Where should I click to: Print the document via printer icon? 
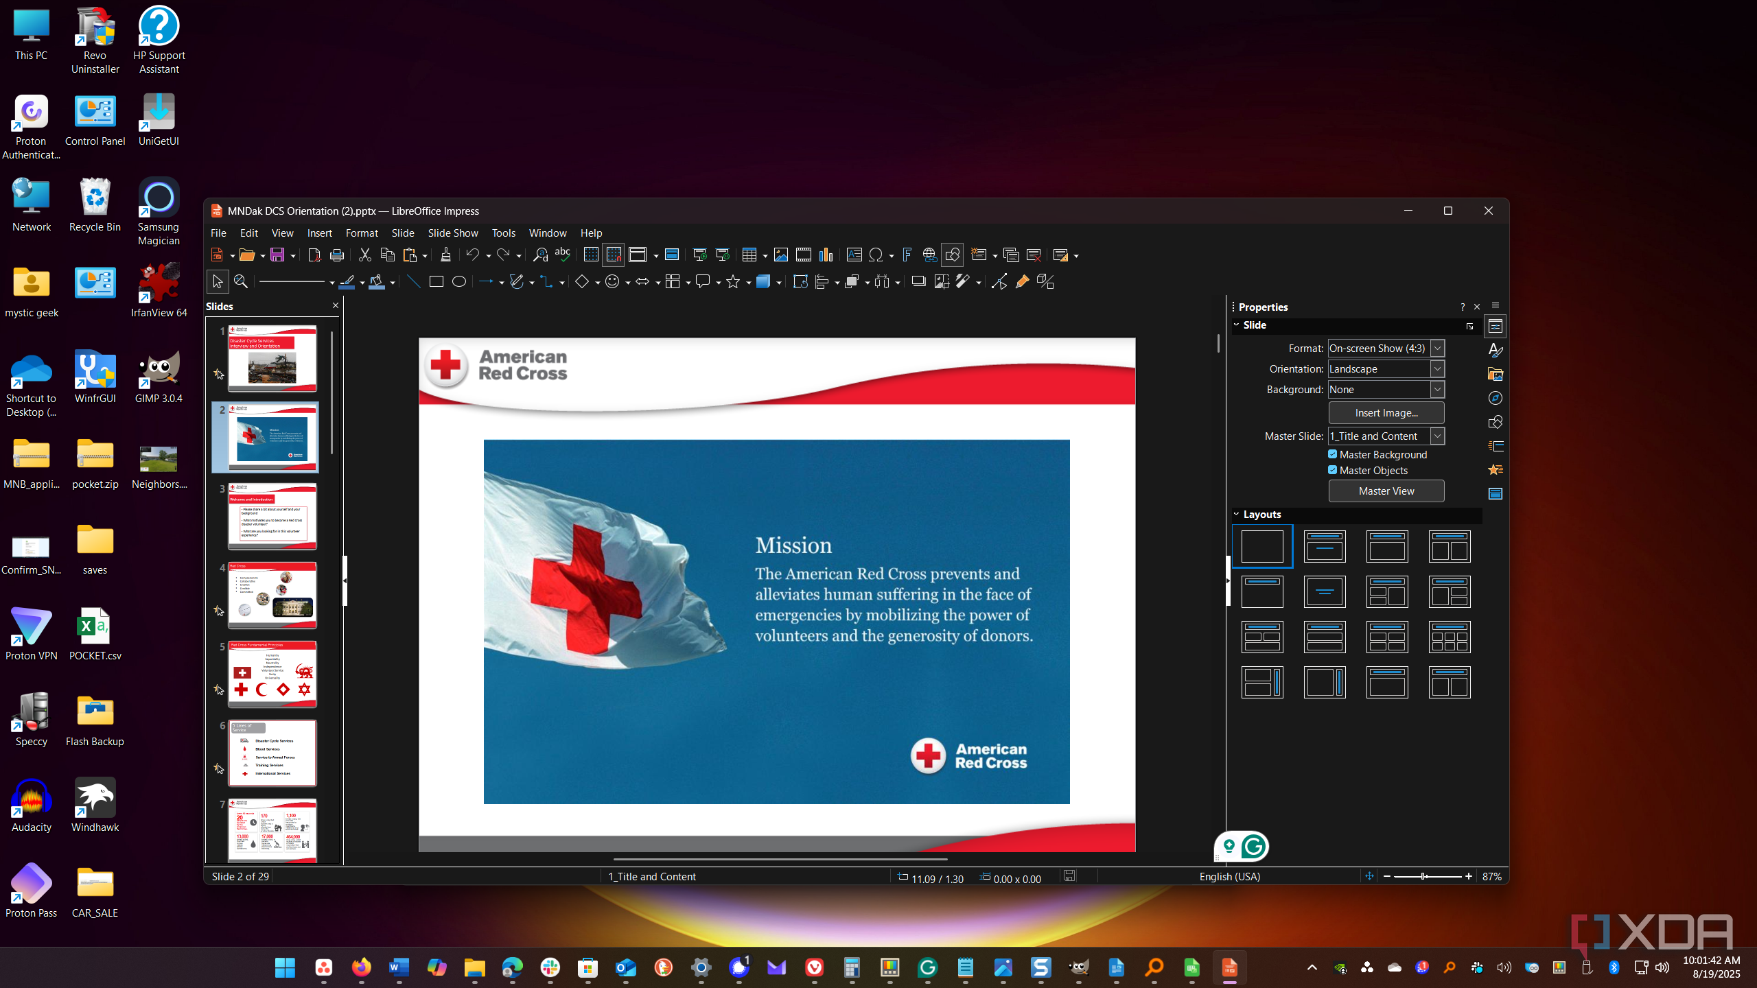[337, 255]
